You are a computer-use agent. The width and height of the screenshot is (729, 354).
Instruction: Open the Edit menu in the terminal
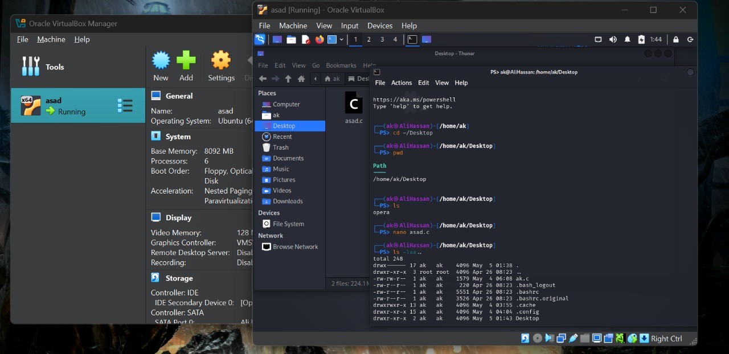(x=424, y=83)
